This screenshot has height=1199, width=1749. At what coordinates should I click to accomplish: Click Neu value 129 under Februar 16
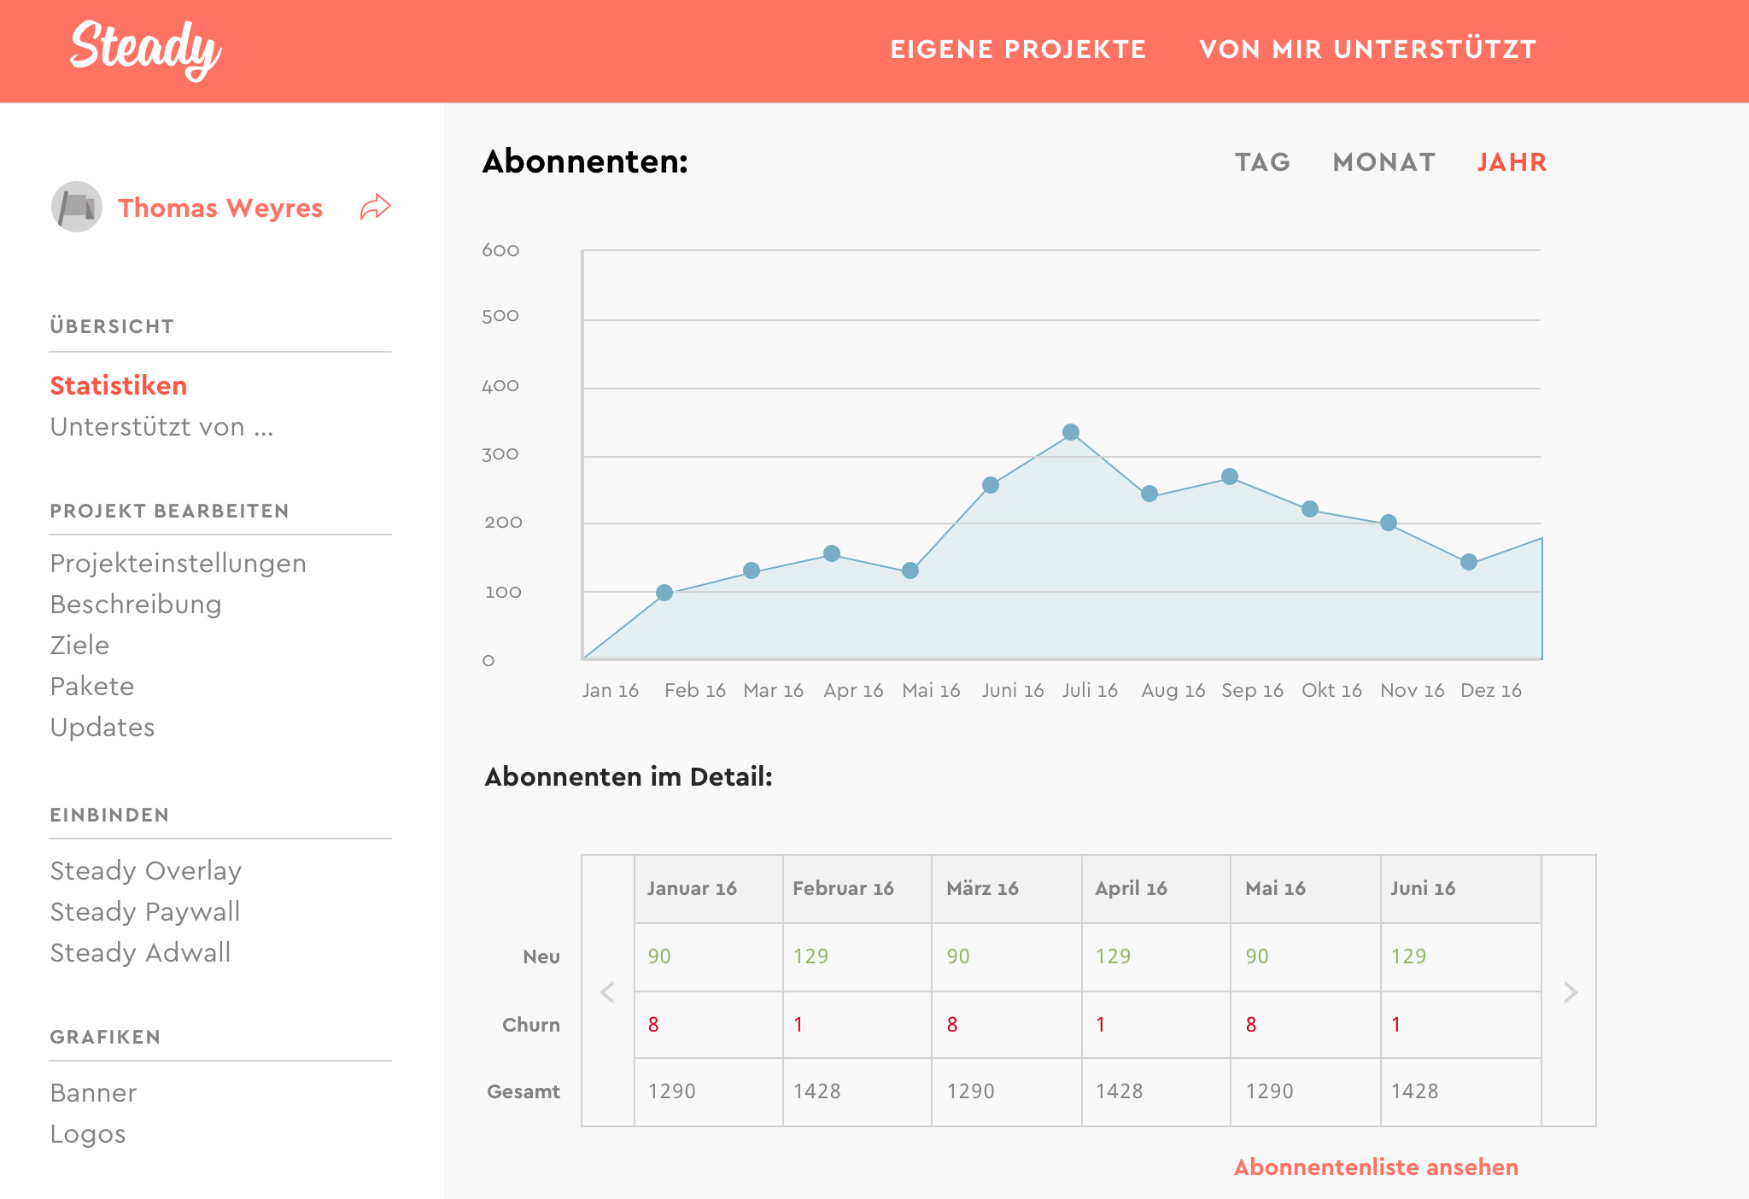click(x=810, y=956)
